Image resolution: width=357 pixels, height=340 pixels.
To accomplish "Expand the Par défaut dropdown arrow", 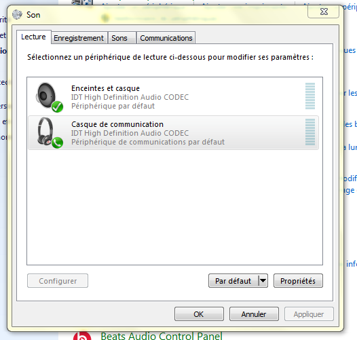I will pos(263,281).
